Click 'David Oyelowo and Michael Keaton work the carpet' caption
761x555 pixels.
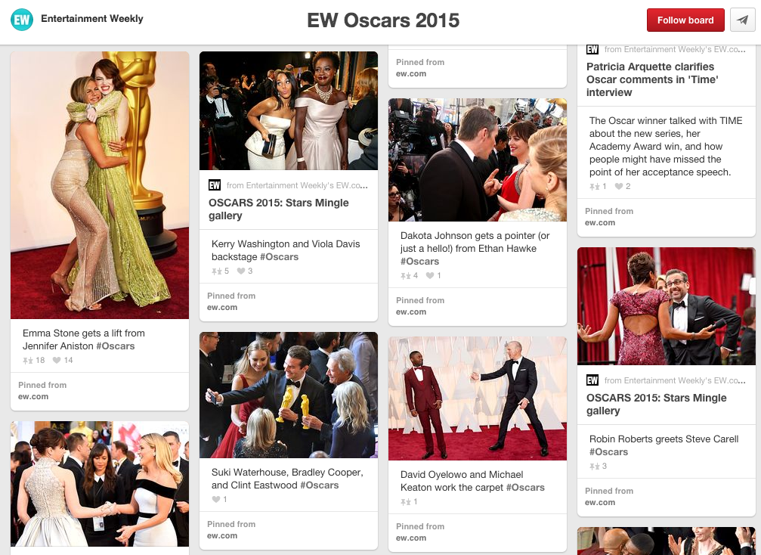[x=472, y=481]
